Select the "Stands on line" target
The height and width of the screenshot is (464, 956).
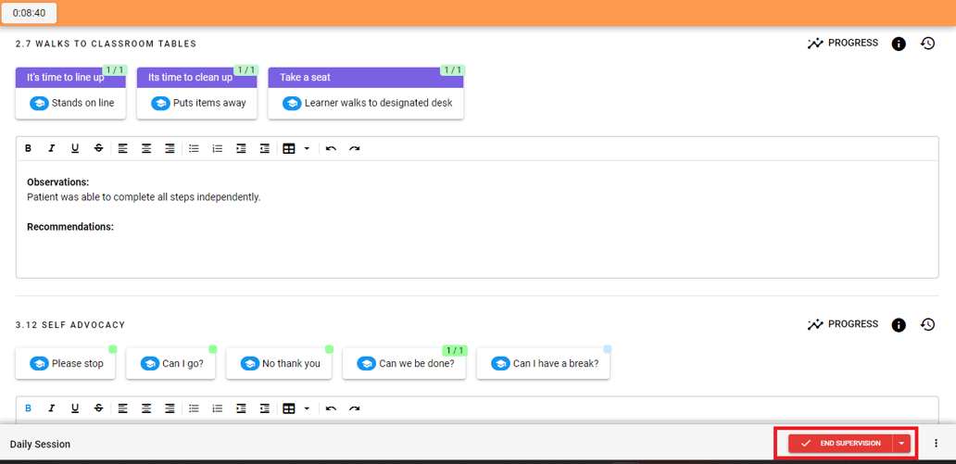coord(72,103)
